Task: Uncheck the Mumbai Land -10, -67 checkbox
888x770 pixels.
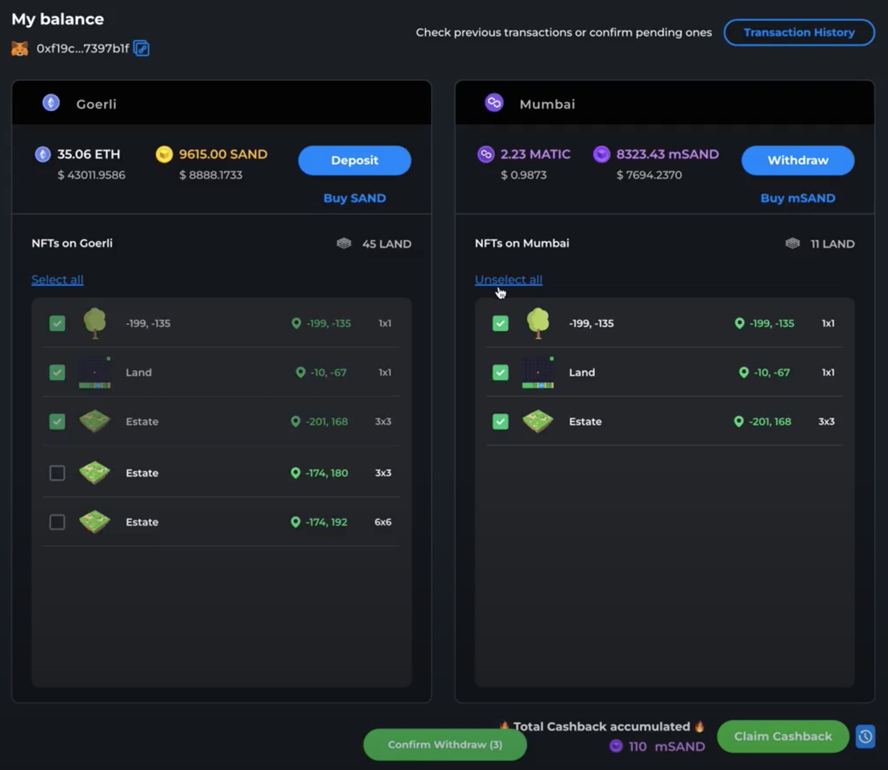Action: [501, 372]
